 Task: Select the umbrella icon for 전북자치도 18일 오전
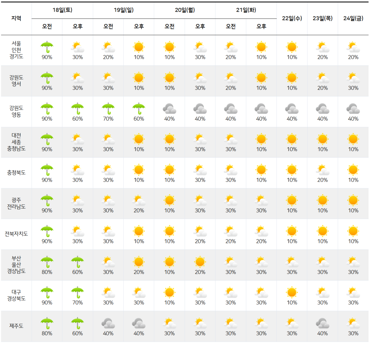tap(47, 231)
